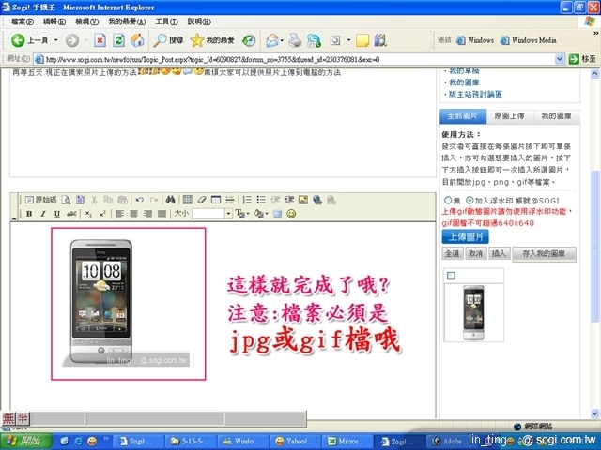Open the 檔案 menu
The image size is (601, 450).
pos(23,22)
